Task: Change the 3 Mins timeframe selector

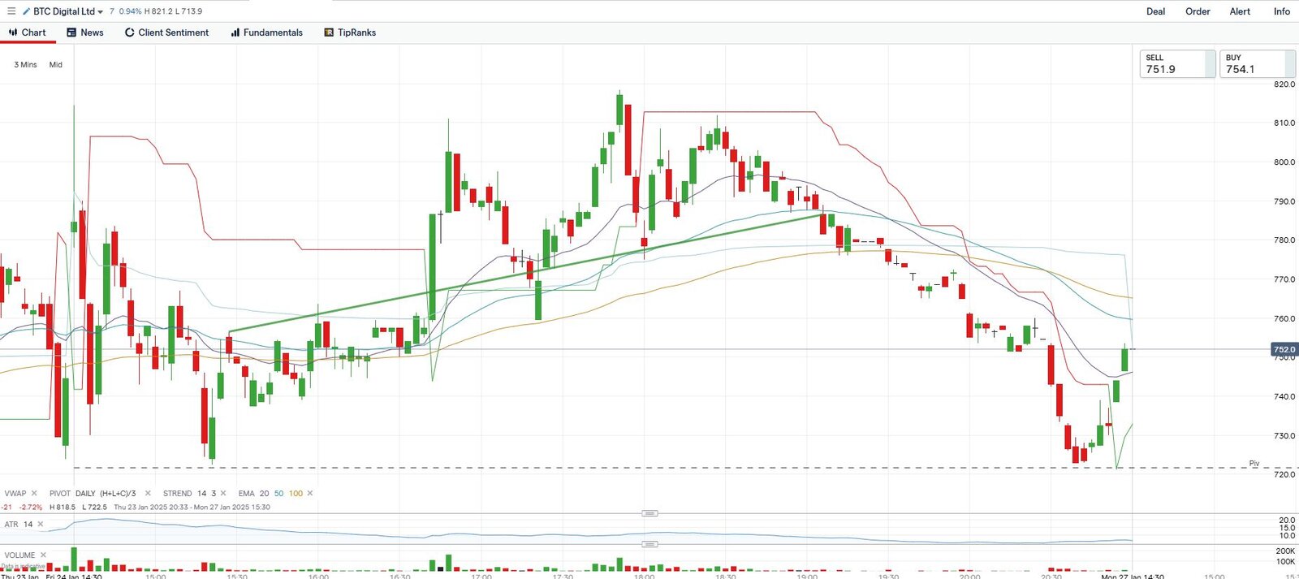Action: point(25,65)
